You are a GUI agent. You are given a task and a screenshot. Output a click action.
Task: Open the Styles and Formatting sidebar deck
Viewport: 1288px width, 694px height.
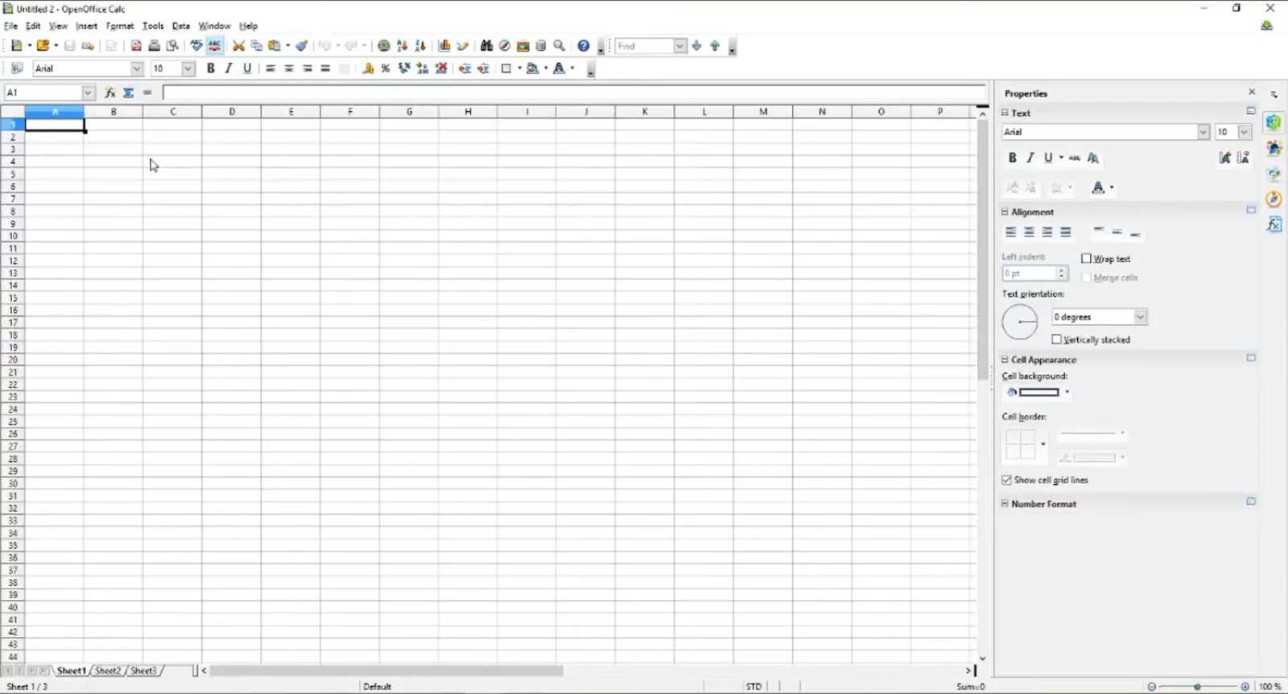tap(1274, 148)
